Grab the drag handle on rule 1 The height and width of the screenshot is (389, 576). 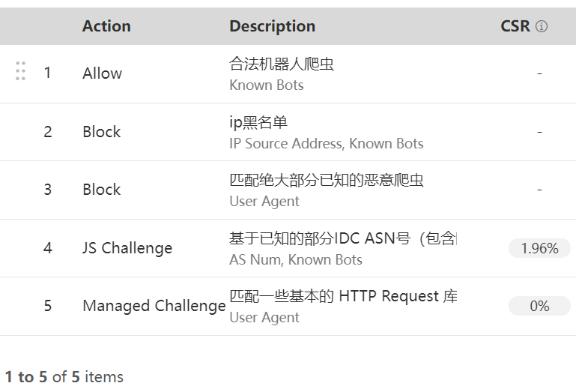[20, 71]
